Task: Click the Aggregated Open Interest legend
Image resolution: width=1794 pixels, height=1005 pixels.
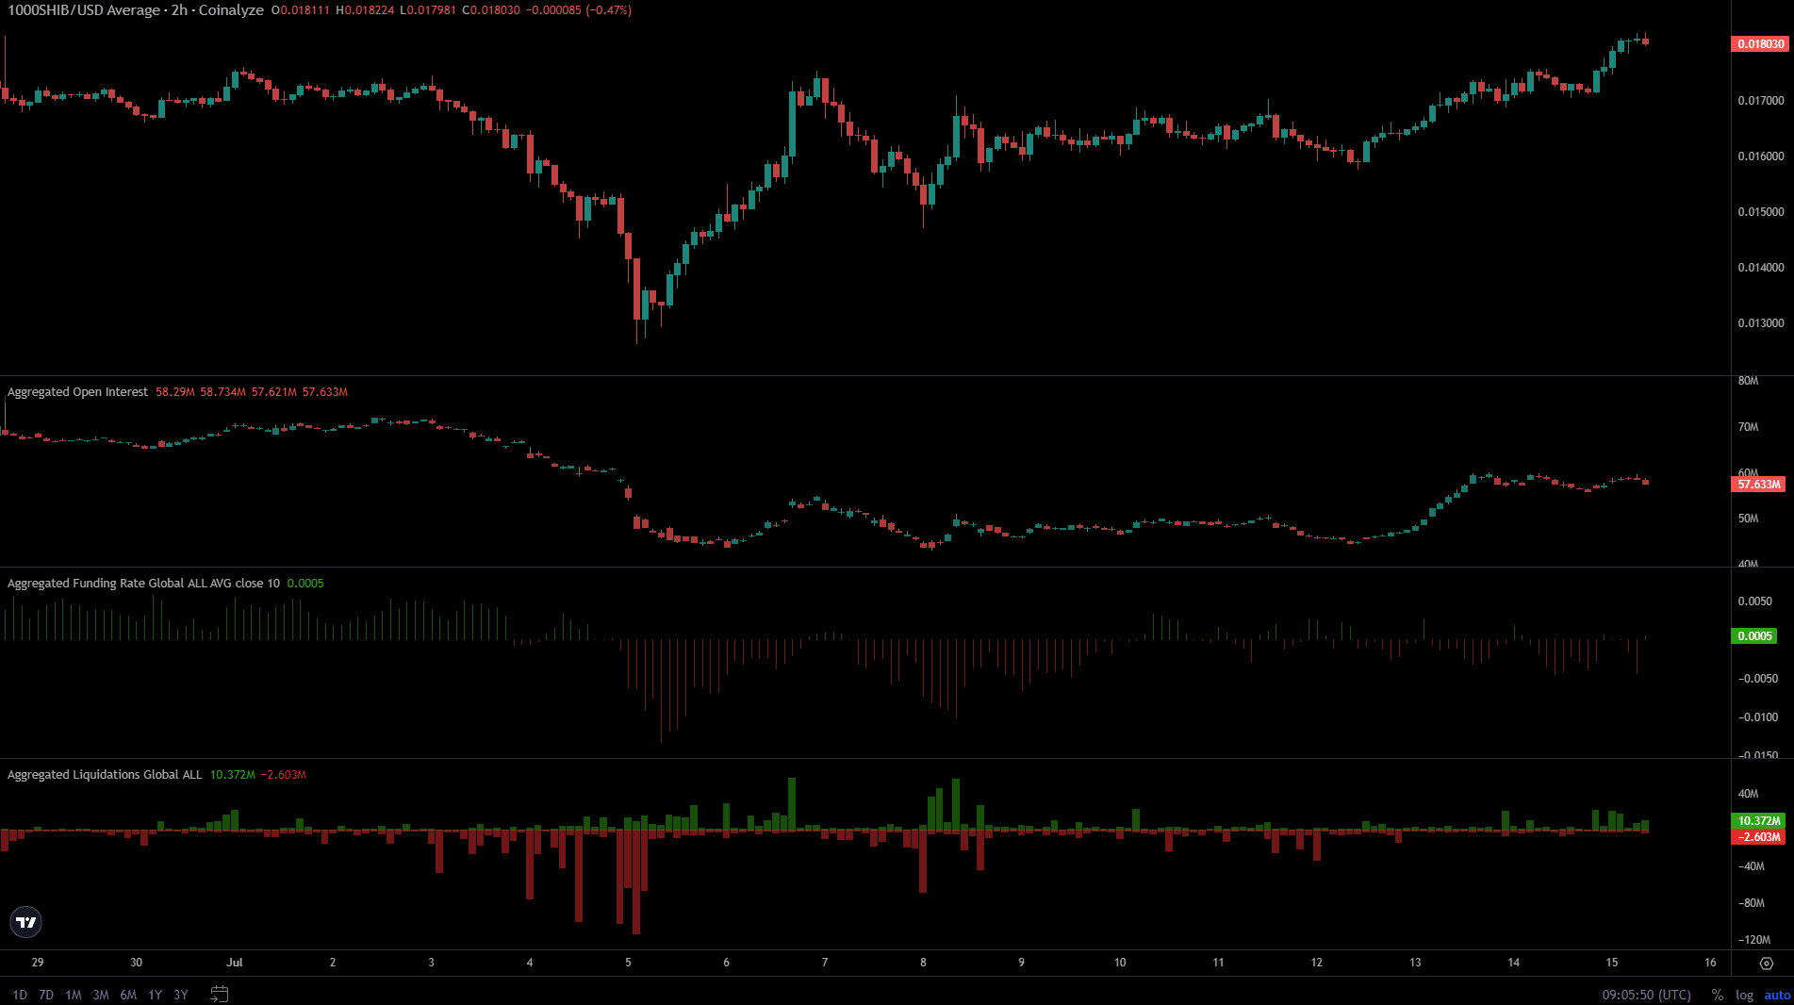Action: [77, 392]
